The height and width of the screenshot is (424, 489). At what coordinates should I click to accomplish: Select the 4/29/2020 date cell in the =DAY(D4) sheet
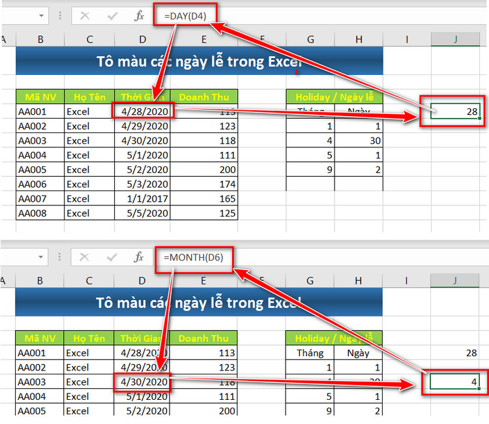142,126
